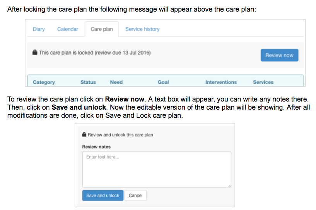The height and width of the screenshot is (210, 316).
Task: Select the Need column header
Action: click(116, 82)
